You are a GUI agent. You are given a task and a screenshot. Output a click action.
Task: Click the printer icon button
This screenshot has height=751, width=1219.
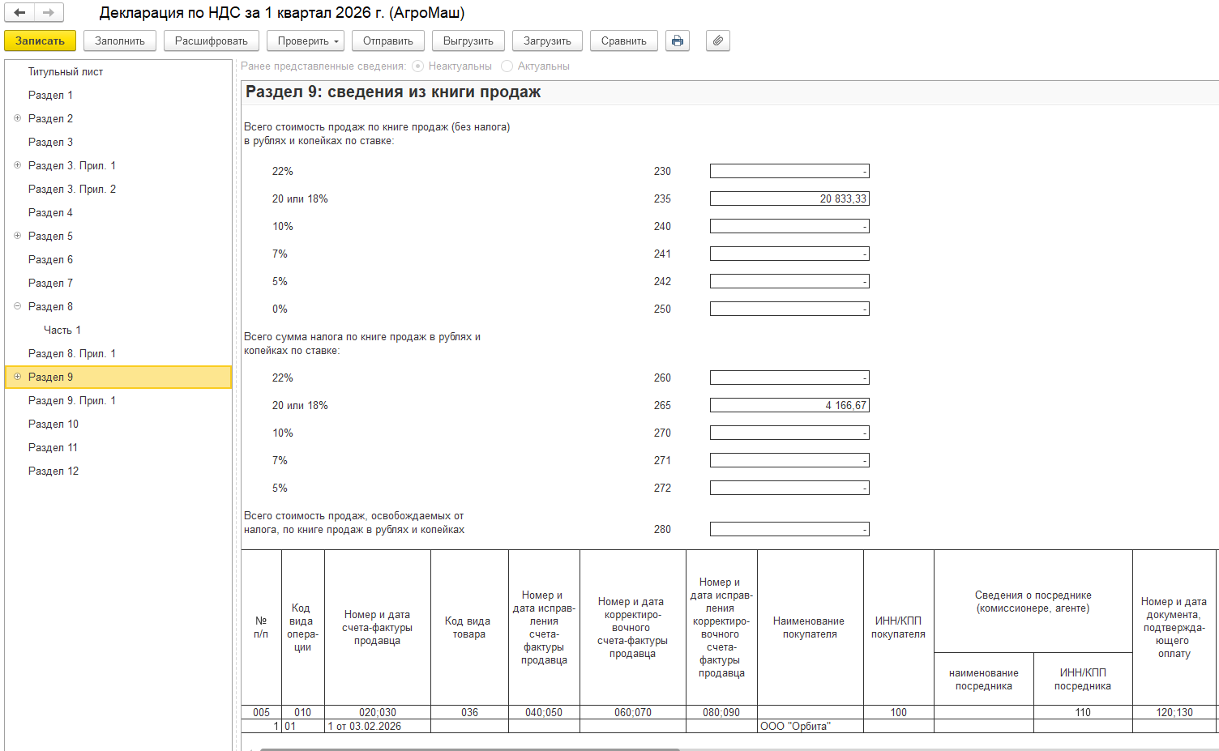coord(678,41)
